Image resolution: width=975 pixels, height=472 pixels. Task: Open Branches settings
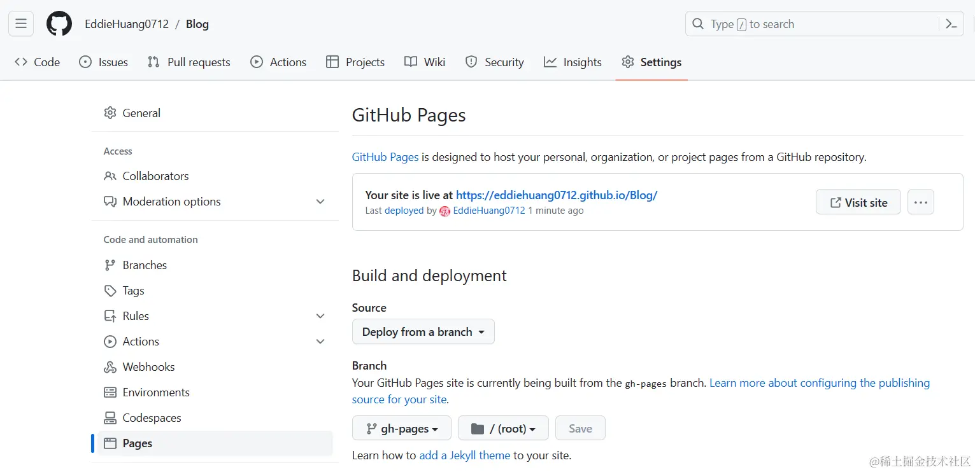coord(215,265)
